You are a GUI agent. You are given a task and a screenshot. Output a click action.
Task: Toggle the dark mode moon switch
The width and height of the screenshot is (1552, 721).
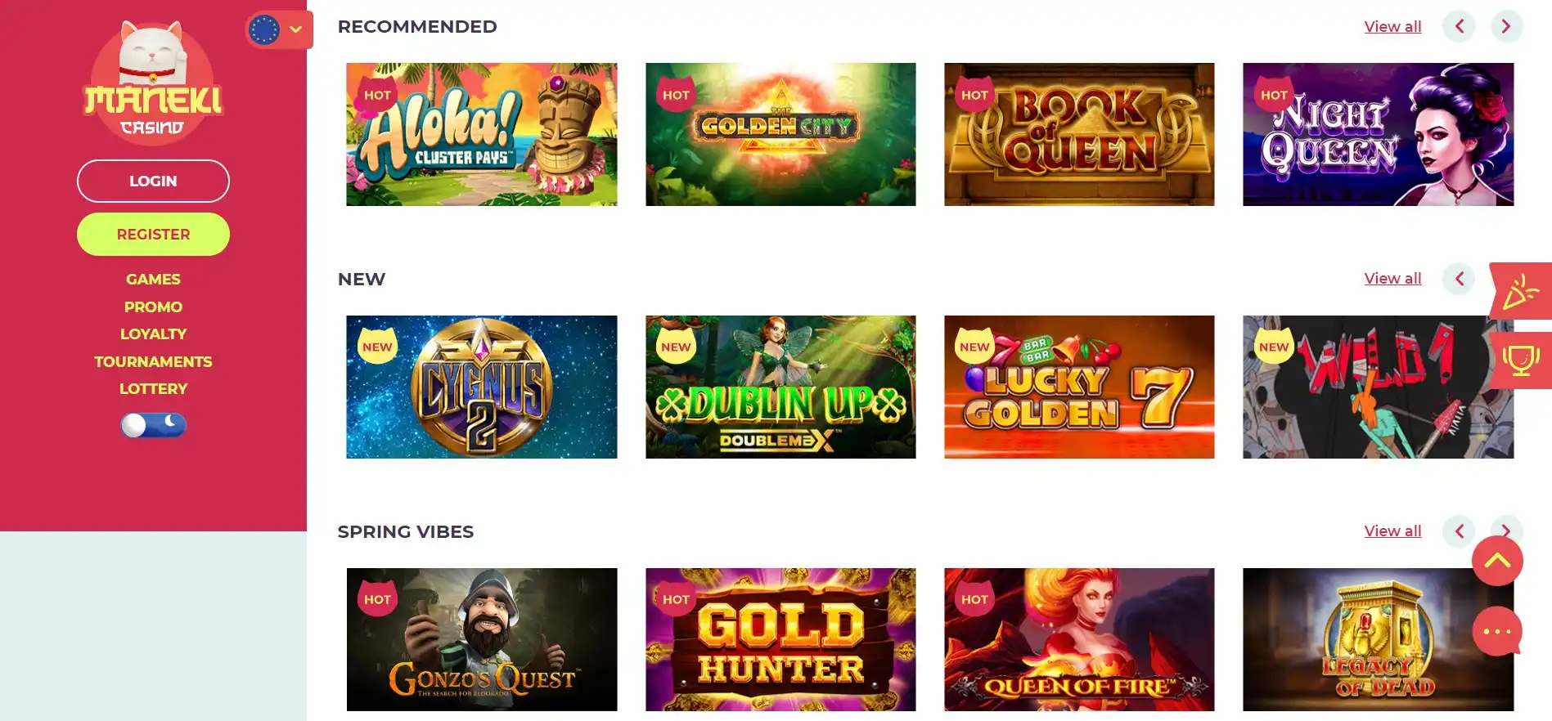153,425
